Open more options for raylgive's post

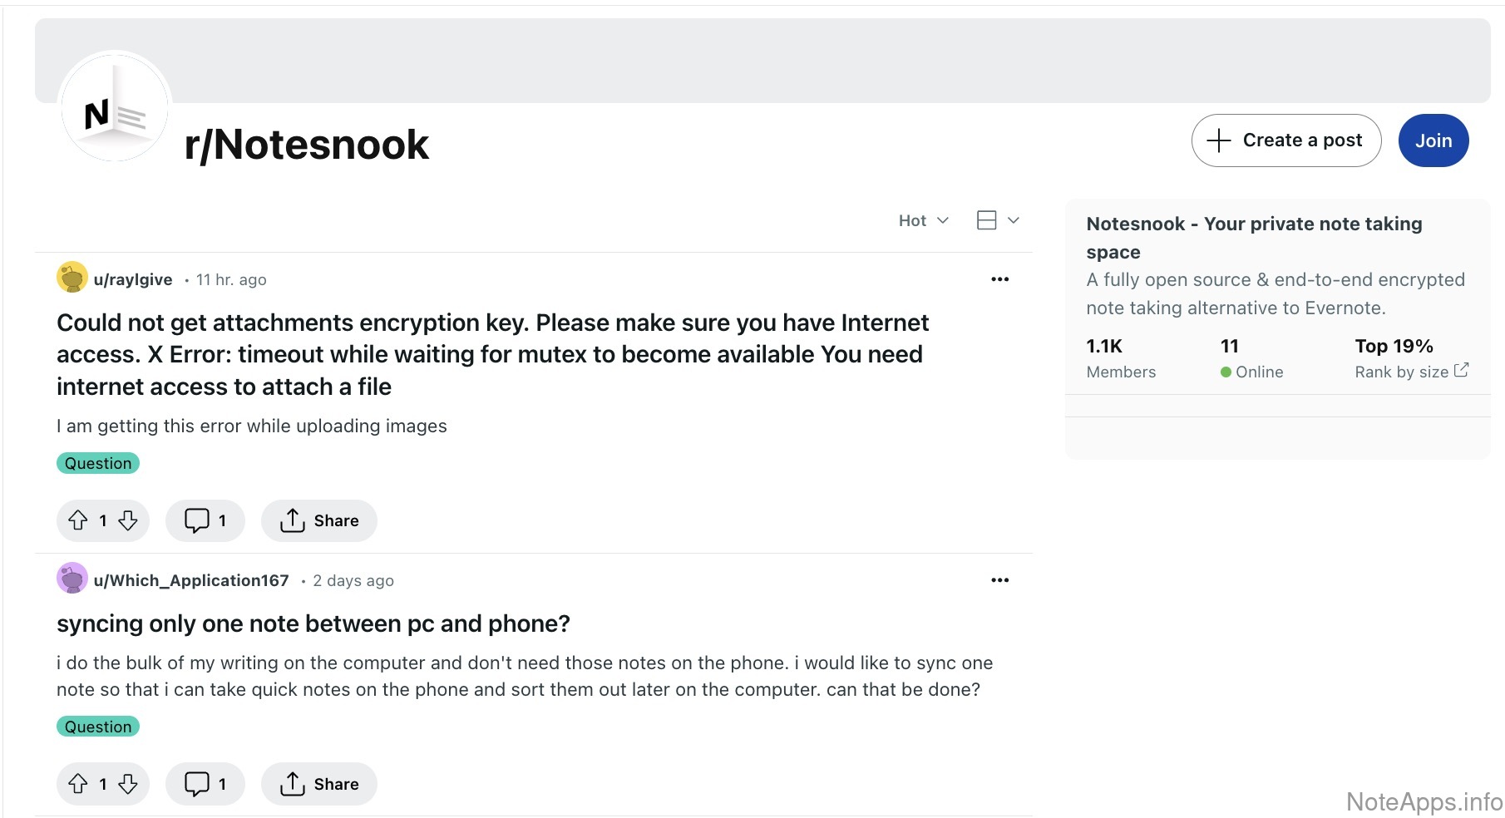999,279
